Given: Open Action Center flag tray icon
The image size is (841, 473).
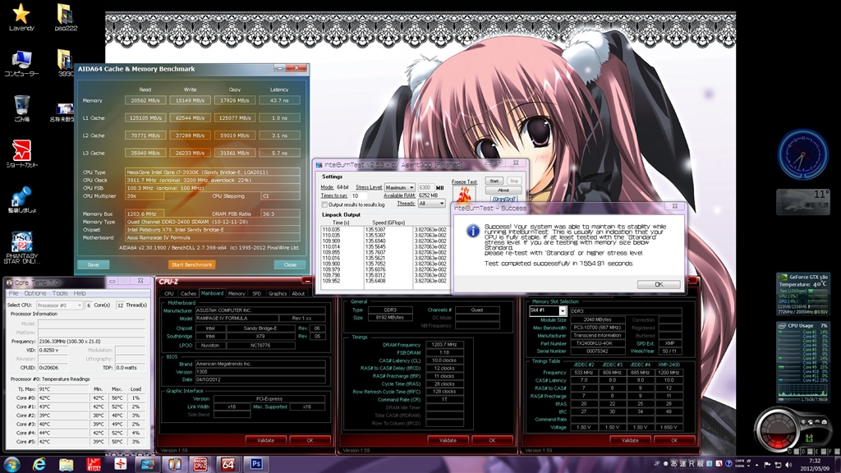Looking at the screenshot, I should click(x=767, y=465).
